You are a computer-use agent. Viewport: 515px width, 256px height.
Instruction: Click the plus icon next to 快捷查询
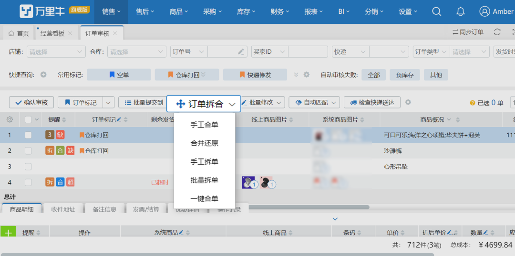[43, 75]
